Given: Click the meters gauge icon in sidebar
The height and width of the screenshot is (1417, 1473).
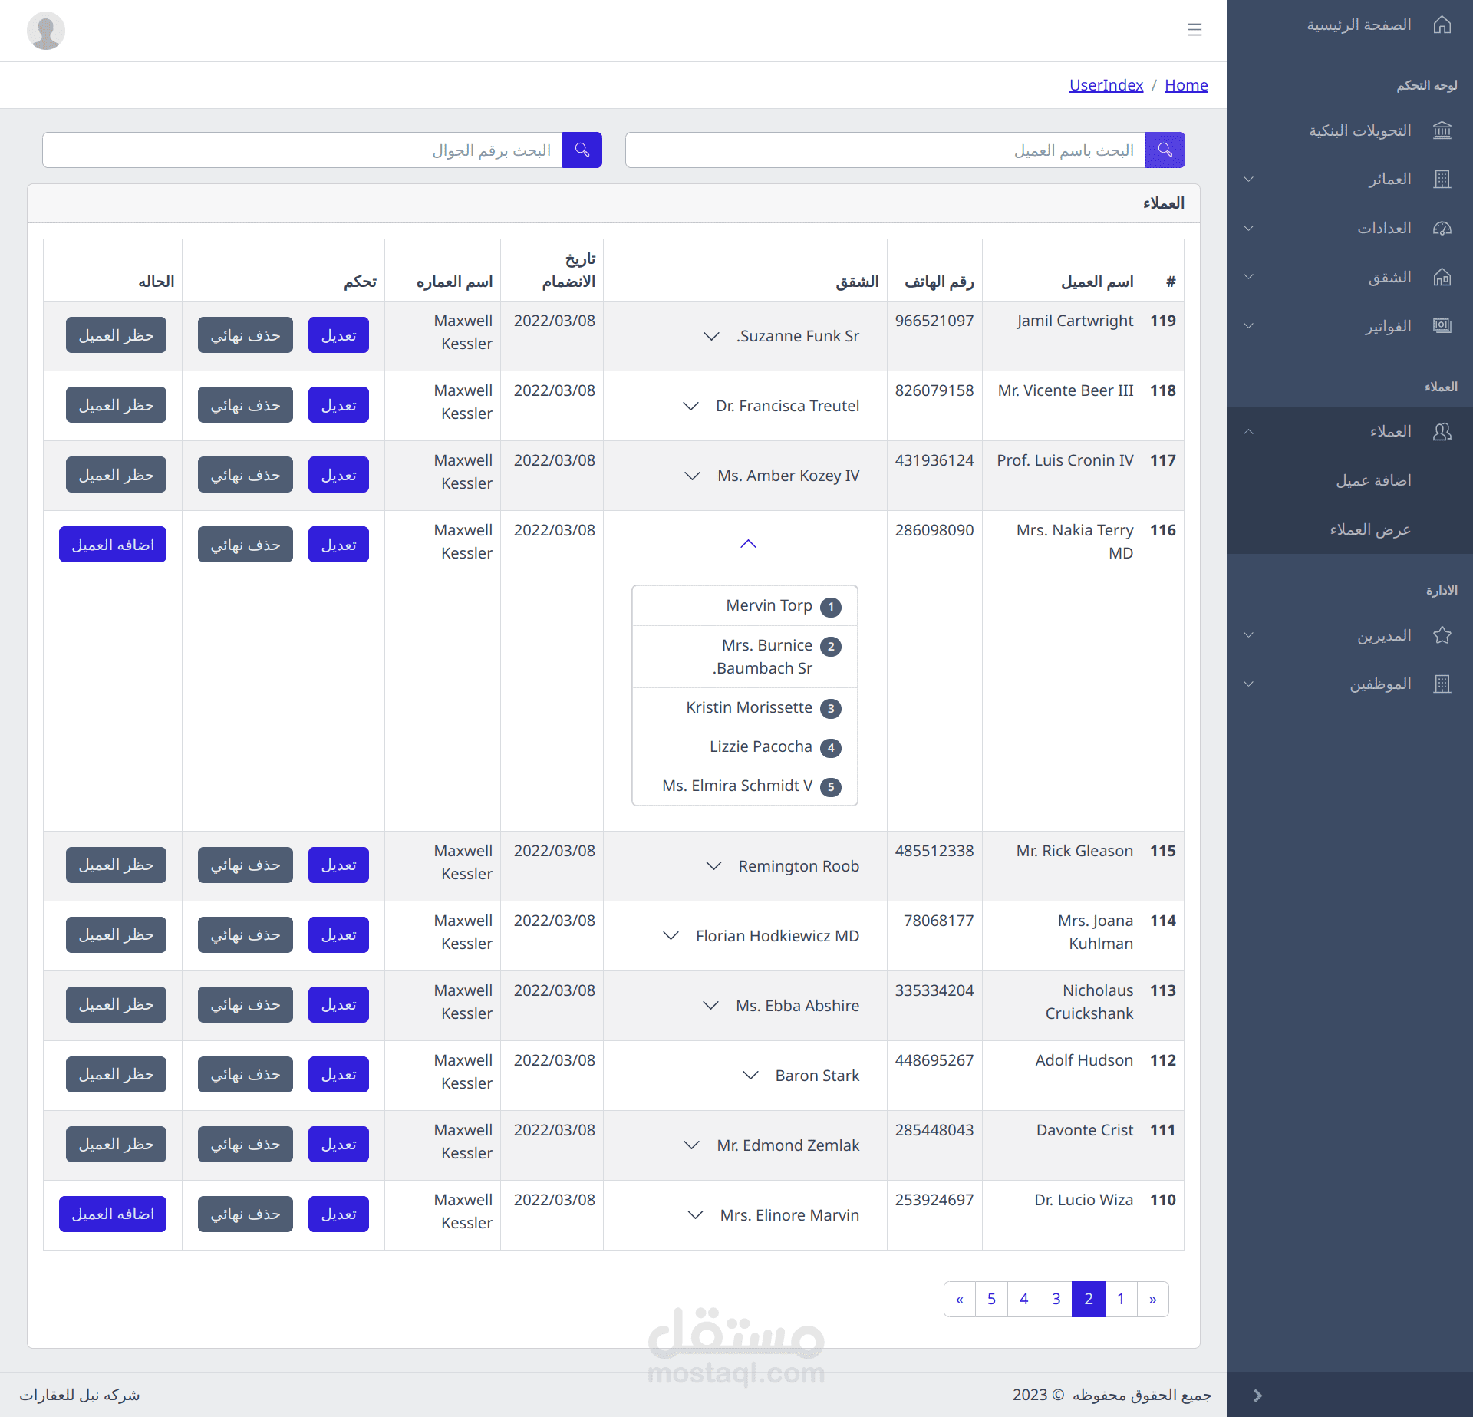Looking at the screenshot, I should (x=1442, y=228).
